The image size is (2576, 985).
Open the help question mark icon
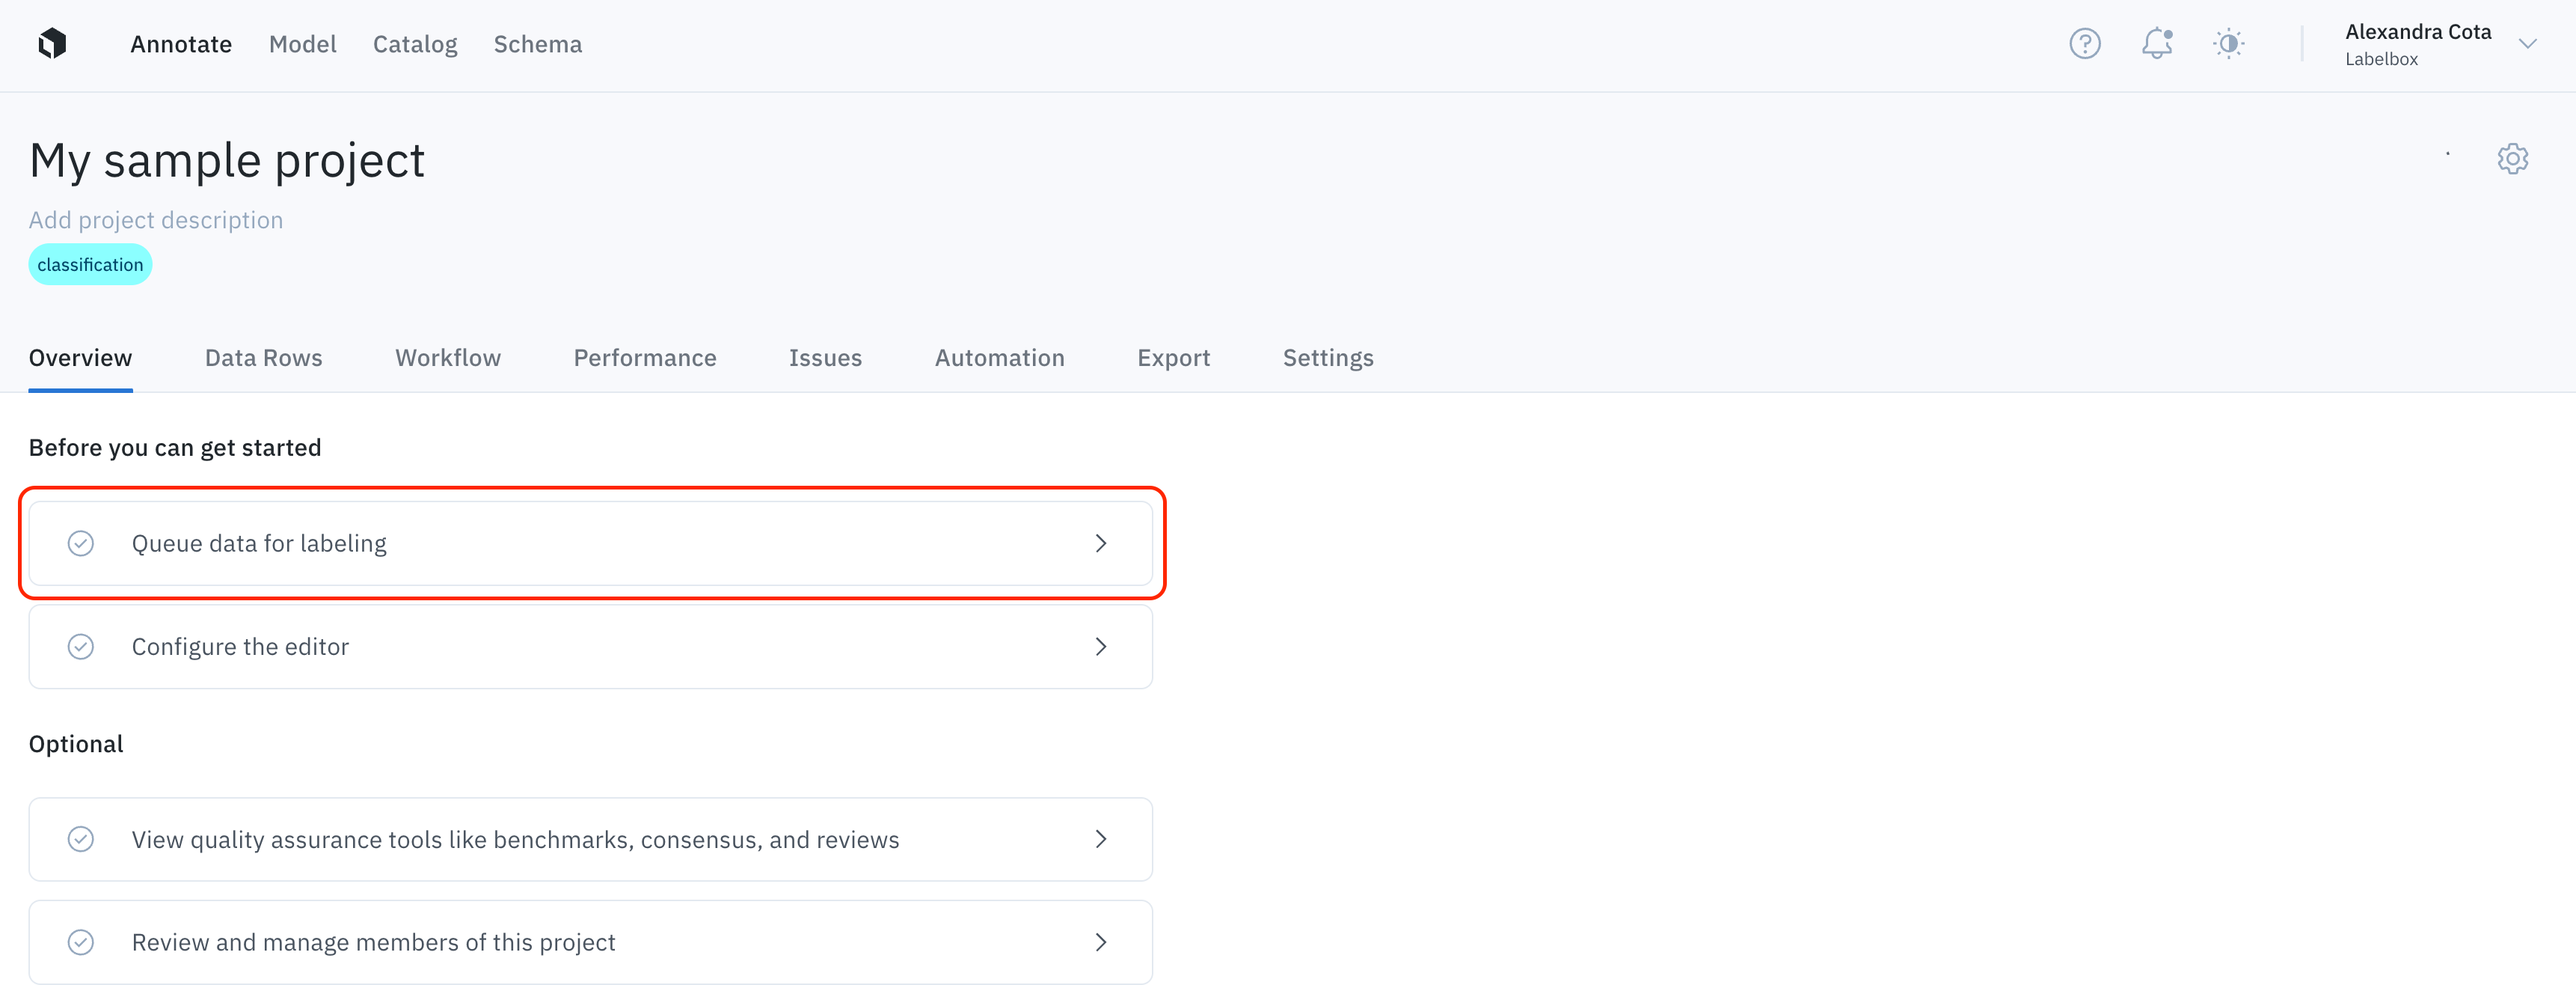click(x=2084, y=43)
